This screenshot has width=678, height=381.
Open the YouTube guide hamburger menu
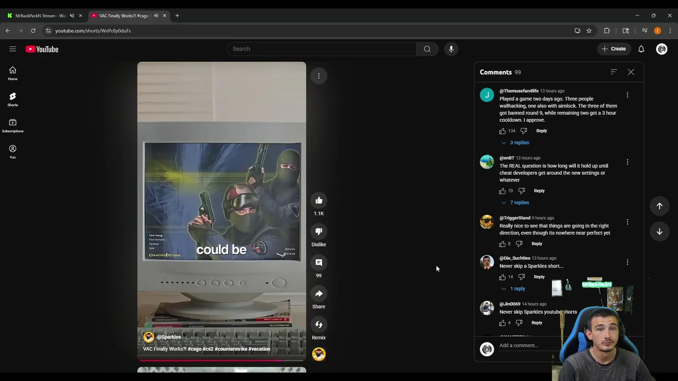click(x=13, y=49)
